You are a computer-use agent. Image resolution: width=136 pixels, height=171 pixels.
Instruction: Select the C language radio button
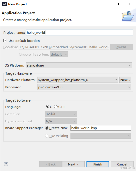(x=47, y=107)
